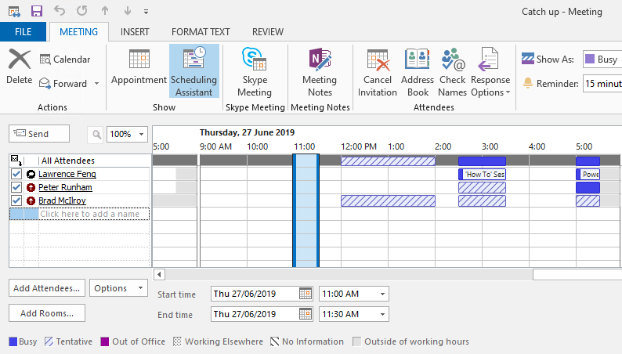
Task: Run Check Names
Action: (452, 71)
